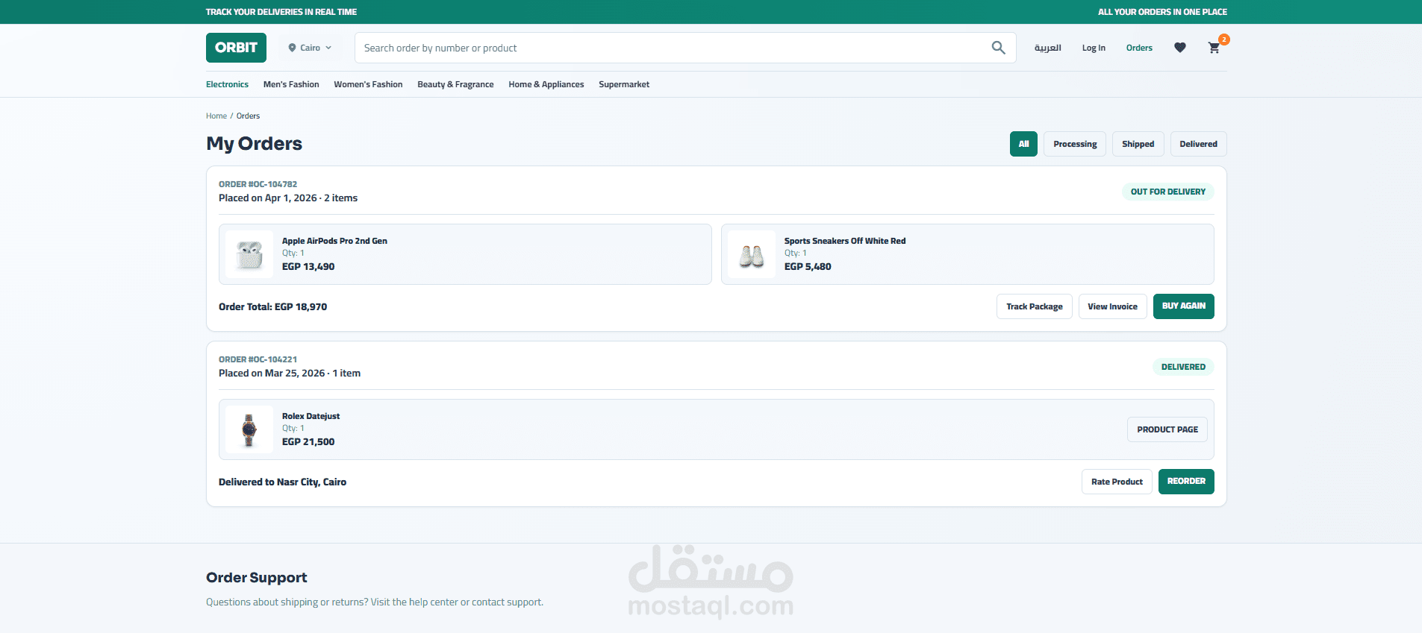Click the Rate Product button
This screenshot has width=1422, height=633.
tap(1117, 482)
